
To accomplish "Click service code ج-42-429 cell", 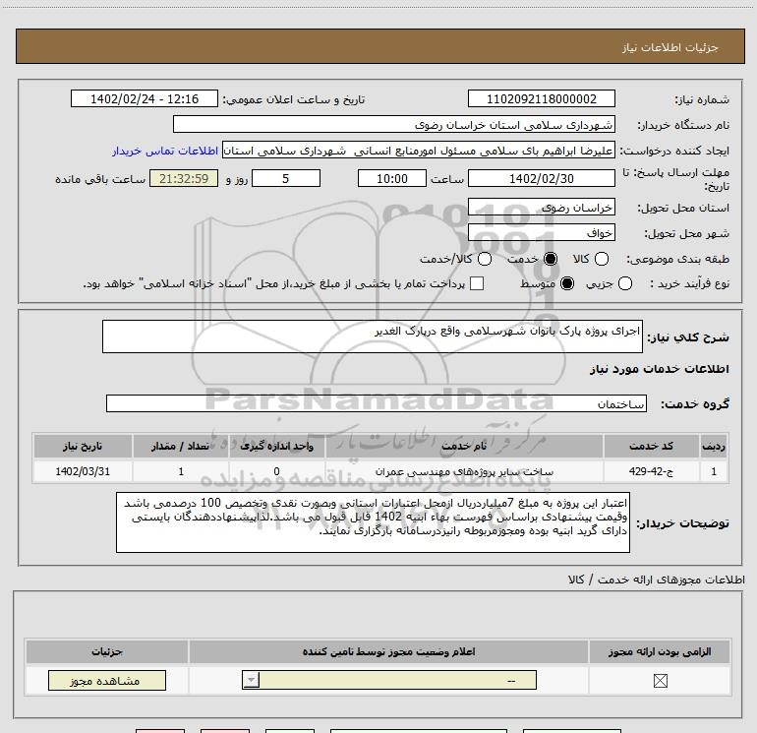I will [x=651, y=471].
